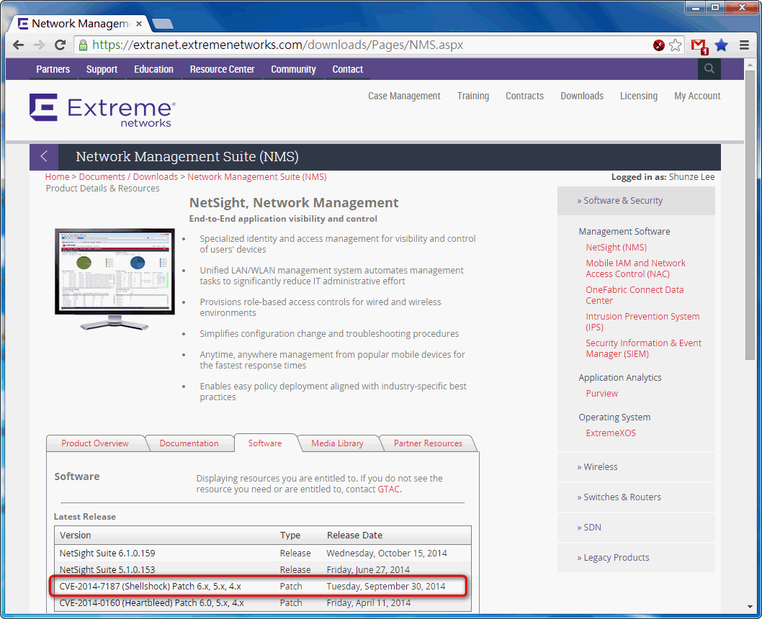Open the Contact menu

[x=347, y=69]
